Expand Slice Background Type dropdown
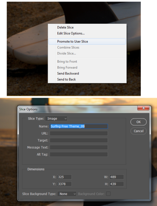157x206 pixels. (x=67, y=194)
